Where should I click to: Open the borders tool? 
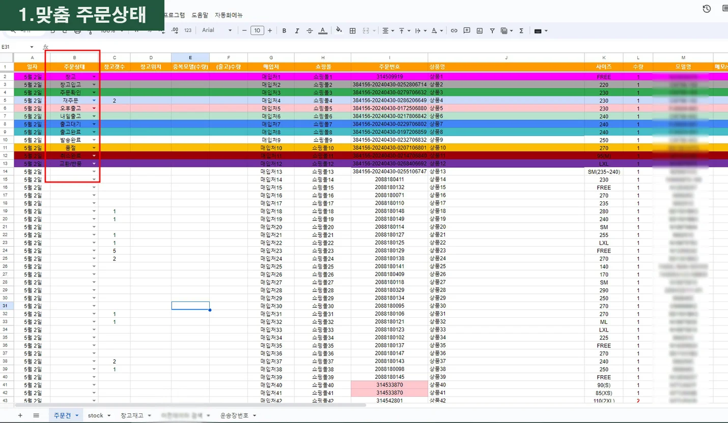tap(352, 31)
